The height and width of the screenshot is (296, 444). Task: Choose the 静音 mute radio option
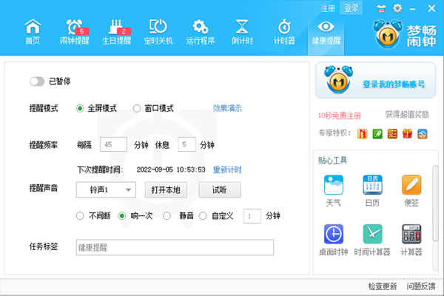coord(166,216)
